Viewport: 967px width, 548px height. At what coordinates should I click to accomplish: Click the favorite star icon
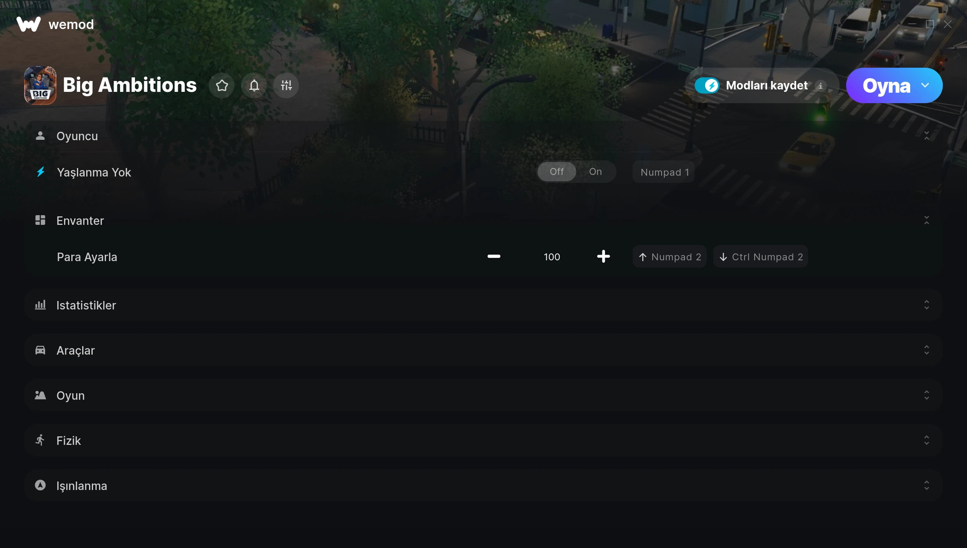222,85
